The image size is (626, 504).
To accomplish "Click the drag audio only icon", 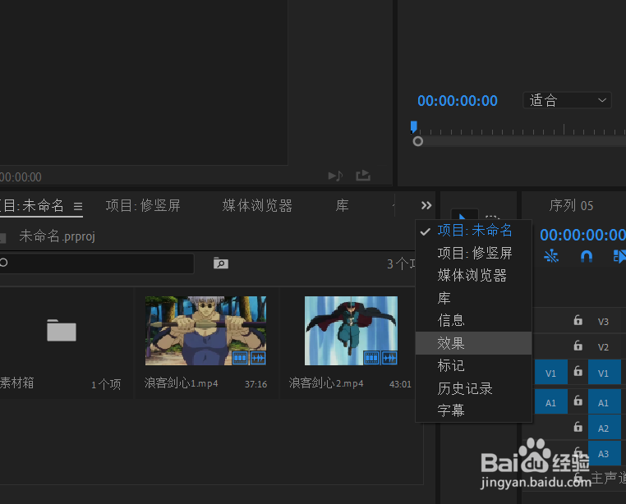I will coord(335,176).
